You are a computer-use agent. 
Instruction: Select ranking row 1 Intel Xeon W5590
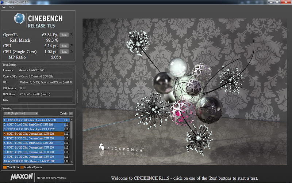click(36, 120)
